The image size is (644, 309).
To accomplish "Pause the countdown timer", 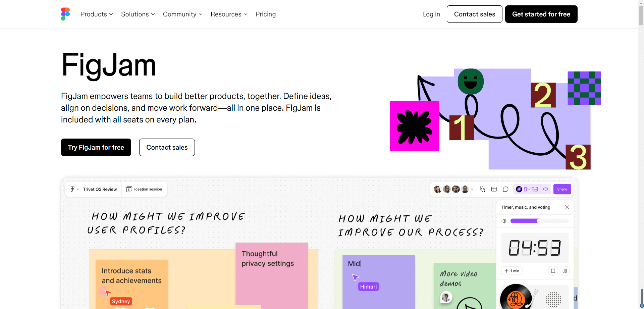I will [x=565, y=271].
